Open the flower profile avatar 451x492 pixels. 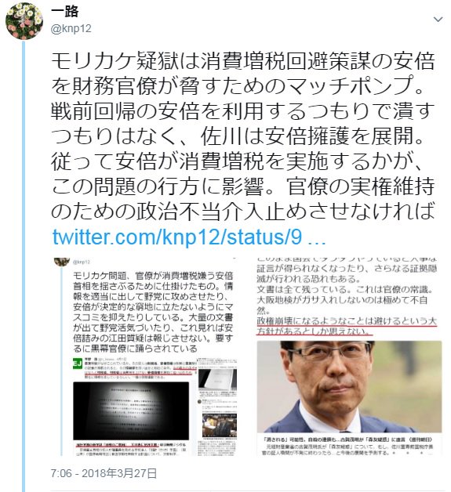(24, 21)
